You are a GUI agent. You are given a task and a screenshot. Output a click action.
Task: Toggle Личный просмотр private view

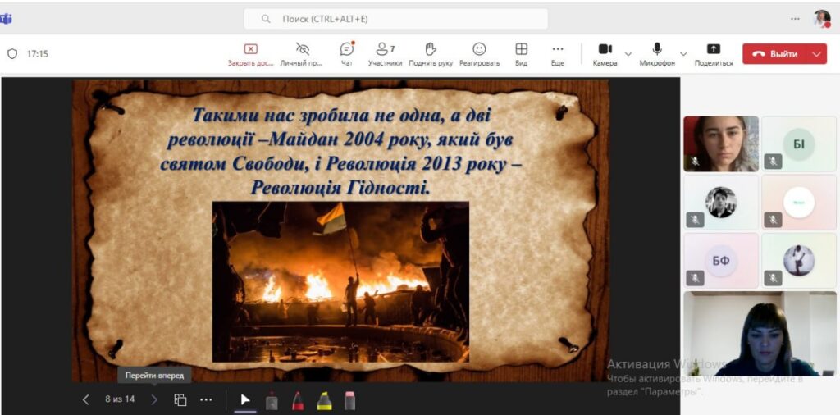click(302, 53)
